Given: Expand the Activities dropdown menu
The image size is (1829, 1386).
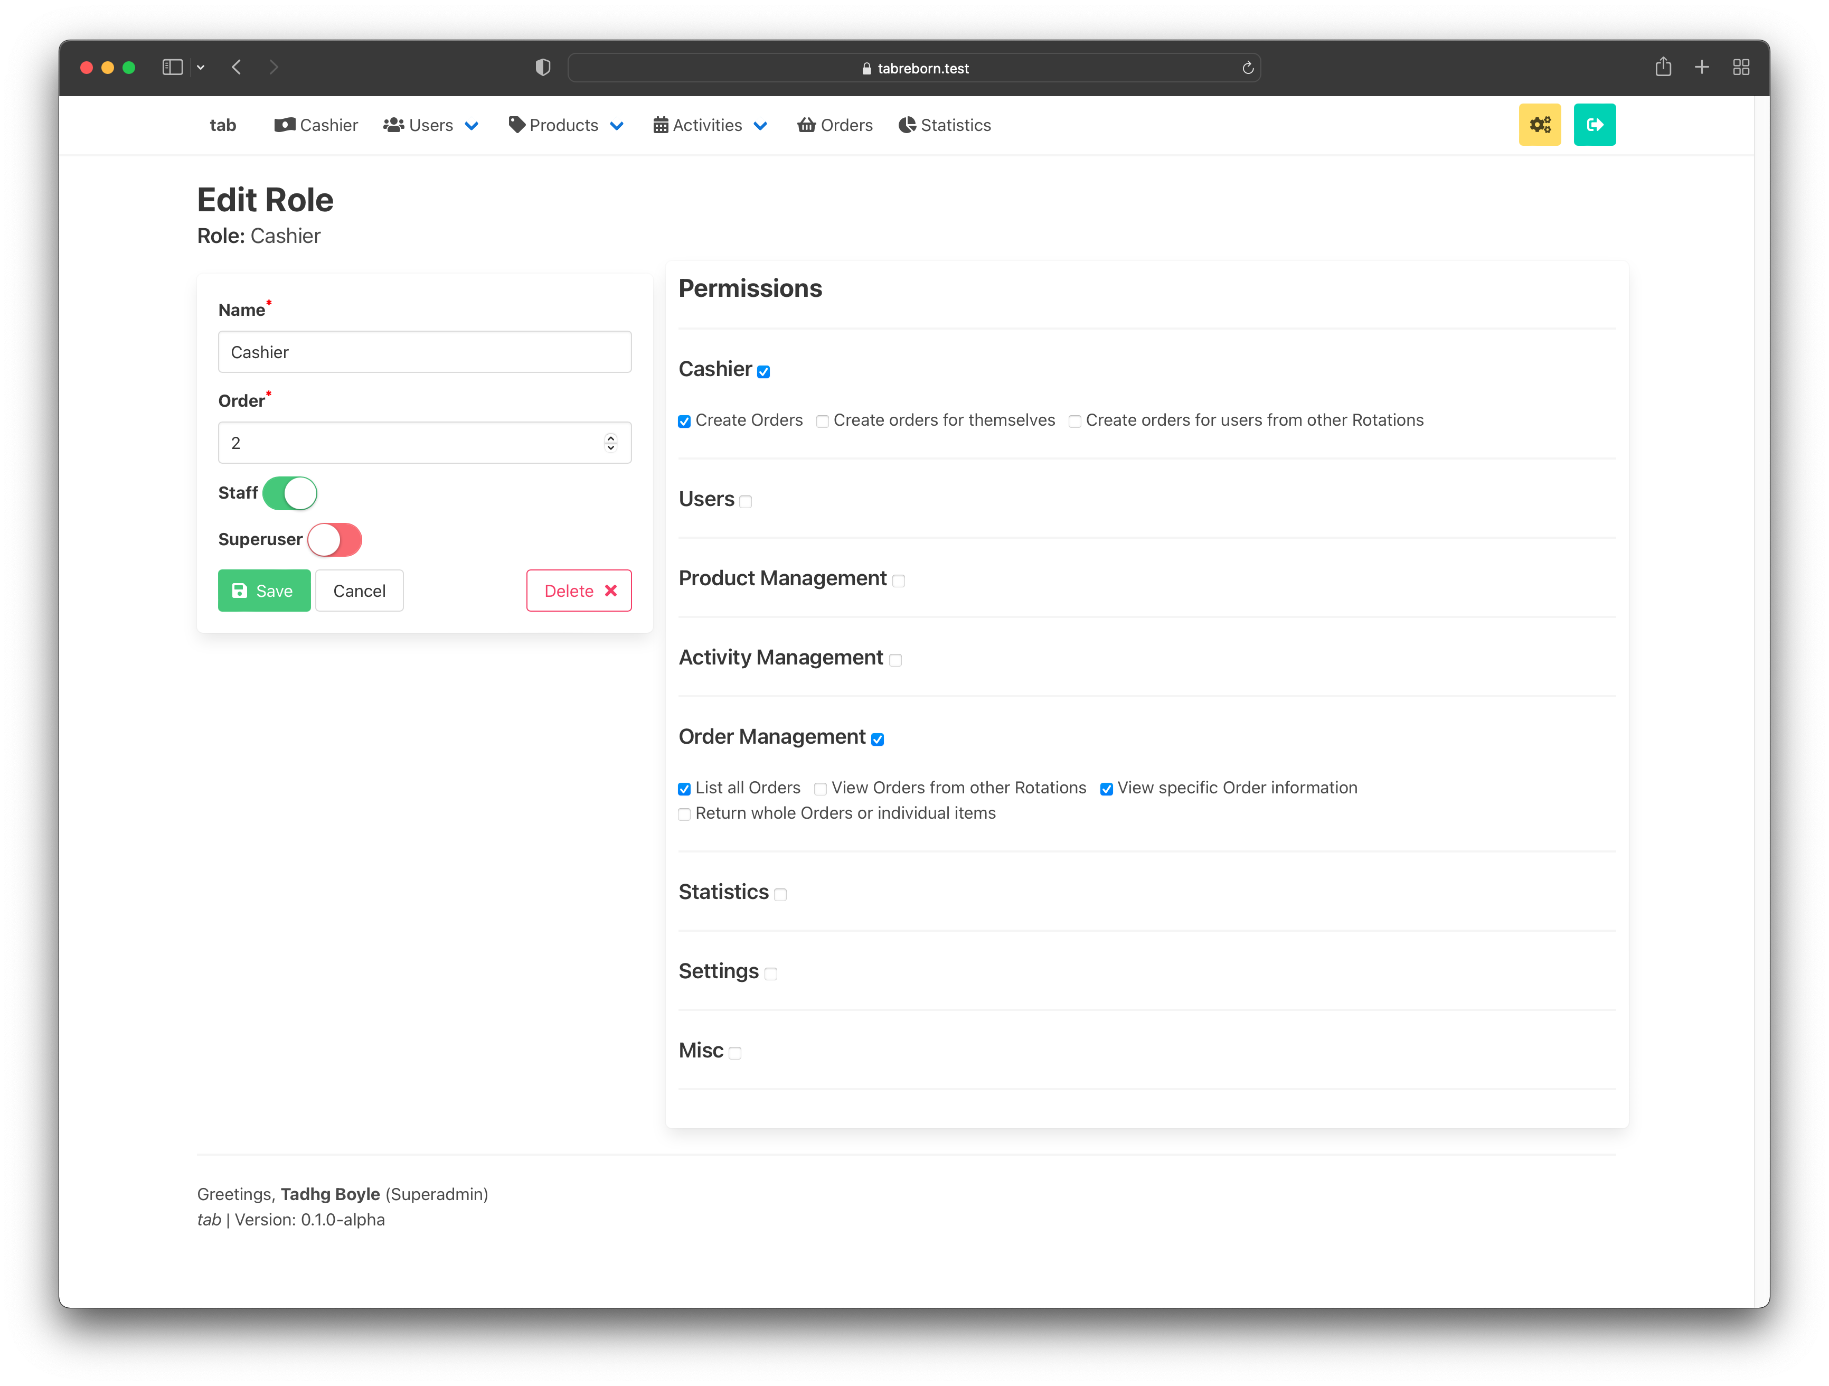Looking at the screenshot, I should [x=710, y=126].
